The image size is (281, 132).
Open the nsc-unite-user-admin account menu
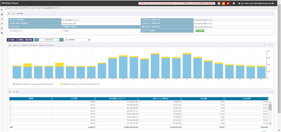coord(256,4)
